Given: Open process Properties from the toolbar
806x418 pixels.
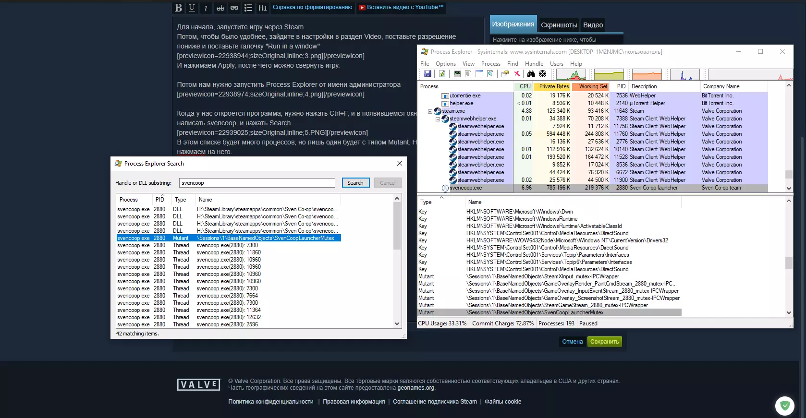Looking at the screenshot, I should point(505,74).
